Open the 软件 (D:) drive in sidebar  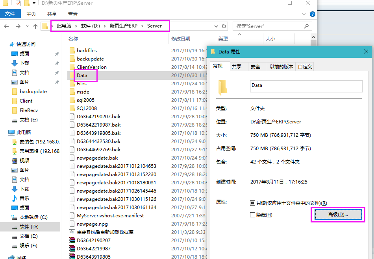29,227
